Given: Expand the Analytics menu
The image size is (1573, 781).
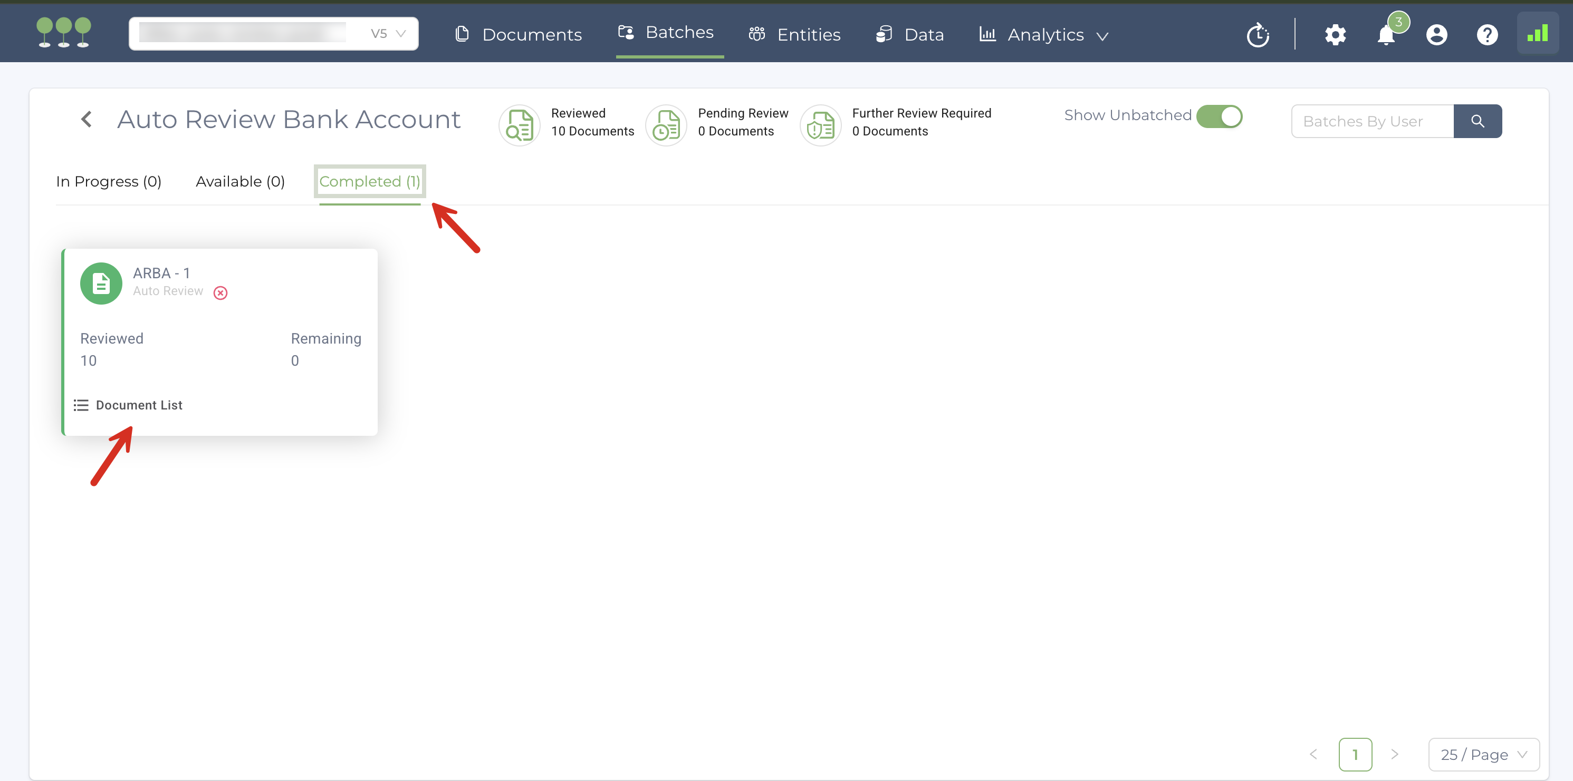Looking at the screenshot, I should (1044, 35).
